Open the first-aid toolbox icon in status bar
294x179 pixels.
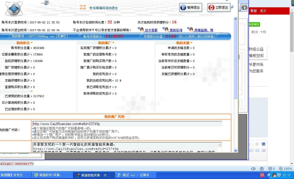coord(262,169)
